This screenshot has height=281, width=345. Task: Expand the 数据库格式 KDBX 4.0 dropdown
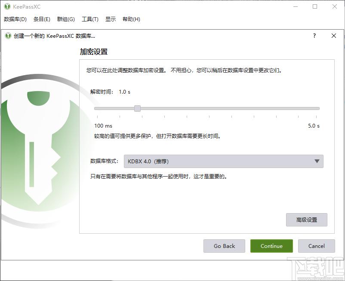tap(224, 161)
